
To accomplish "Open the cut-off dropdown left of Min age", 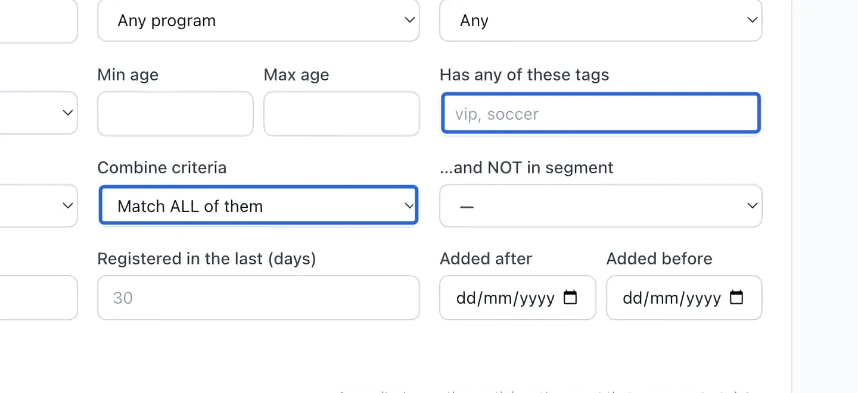I will pyautogui.click(x=39, y=113).
